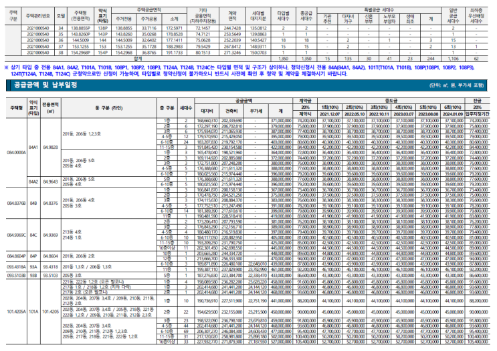This screenshot has width=497, height=351.
Task: Select the VAT value '22,648,010'
Action: point(257,264)
